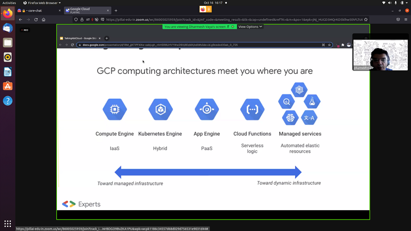The width and height of the screenshot is (411, 231).
Task: Launch Firefox from the dock
Action: tap(7, 13)
